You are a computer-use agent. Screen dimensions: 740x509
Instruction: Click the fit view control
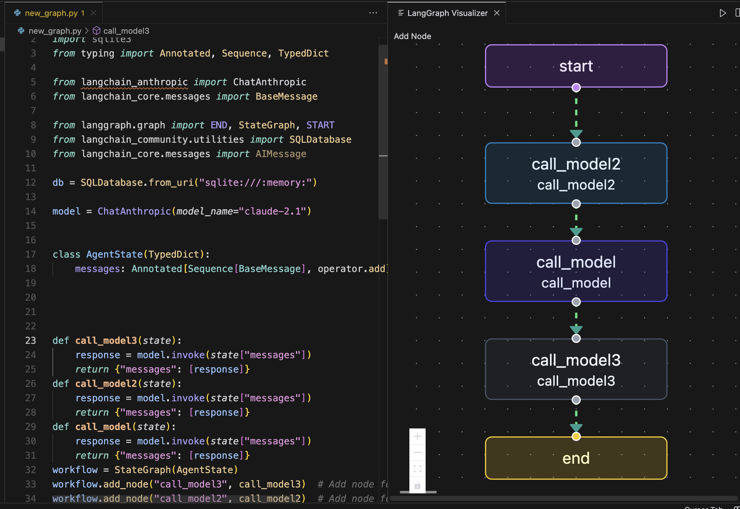click(x=417, y=469)
